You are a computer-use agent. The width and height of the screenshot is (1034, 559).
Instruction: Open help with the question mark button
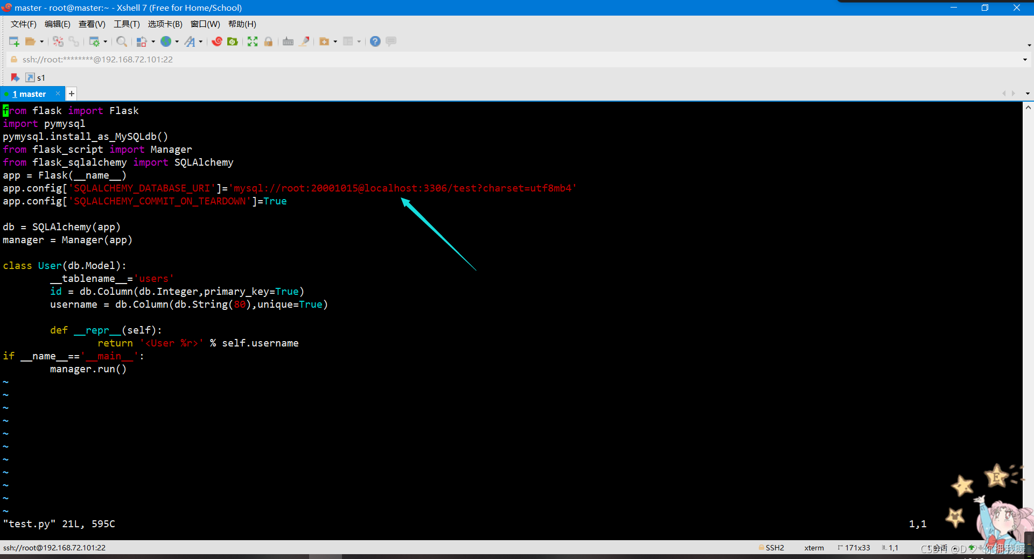pos(375,41)
